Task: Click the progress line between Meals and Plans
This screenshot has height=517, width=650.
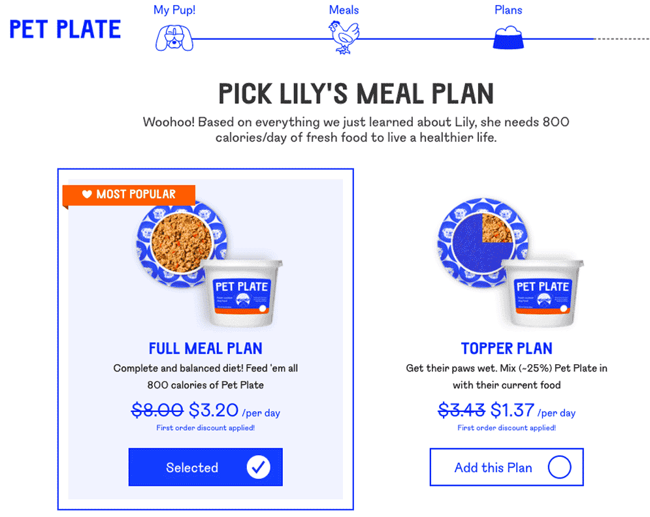Action: [x=426, y=39]
